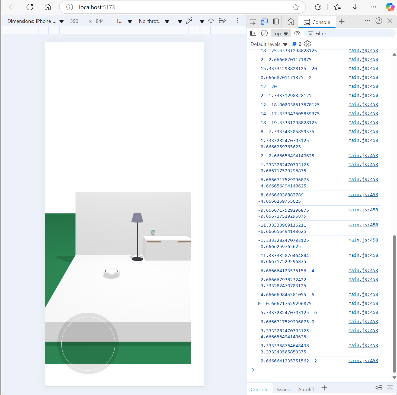Click the console vertical scrollbar thumb
Viewport: 397px width, 395px height.
pos(394,304)
